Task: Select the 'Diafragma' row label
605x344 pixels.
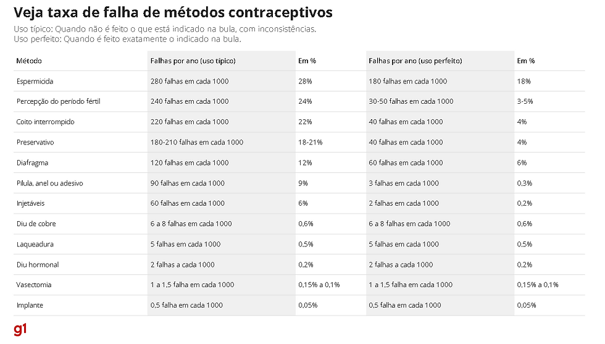Action: point(32,163)
